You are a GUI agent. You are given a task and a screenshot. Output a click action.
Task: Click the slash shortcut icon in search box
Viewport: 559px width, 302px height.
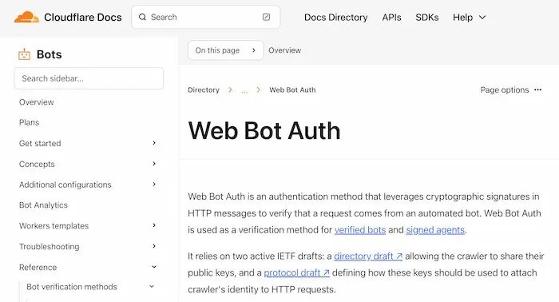266,17
